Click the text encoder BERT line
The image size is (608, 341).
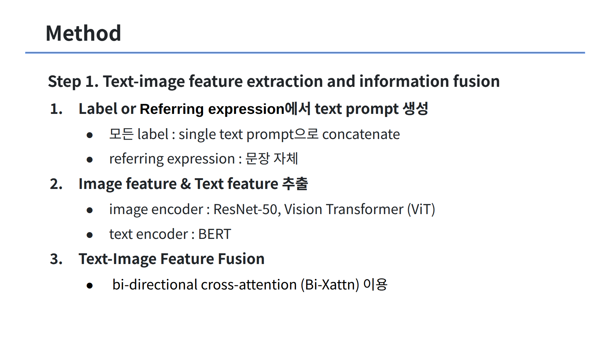point(170,234)
